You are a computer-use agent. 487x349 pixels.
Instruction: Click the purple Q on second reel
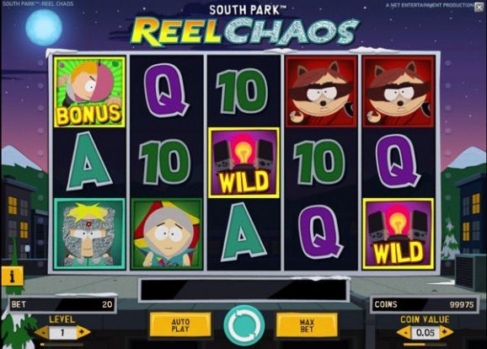coord(167,91)
